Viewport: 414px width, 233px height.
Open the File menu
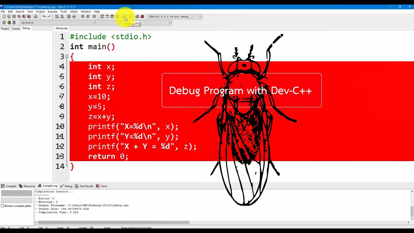pos(3,12)
